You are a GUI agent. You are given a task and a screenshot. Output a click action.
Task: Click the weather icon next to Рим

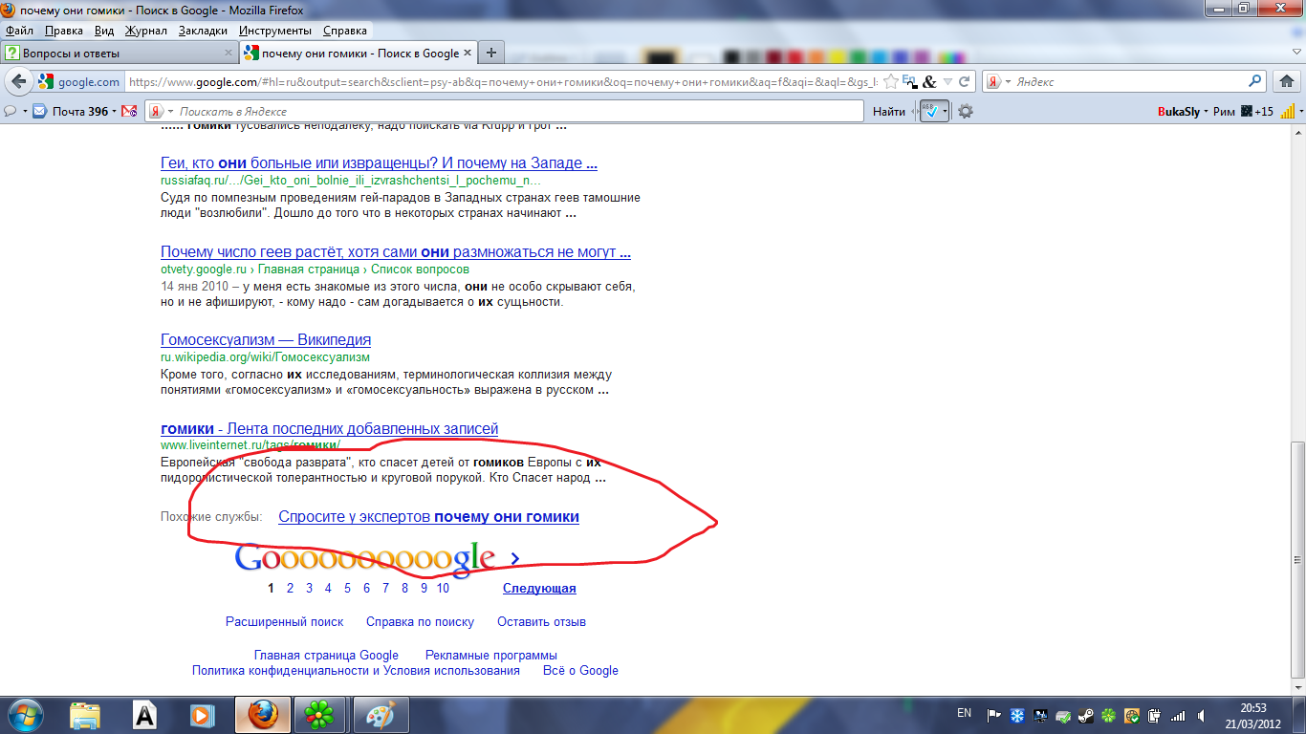[1245, 112]
